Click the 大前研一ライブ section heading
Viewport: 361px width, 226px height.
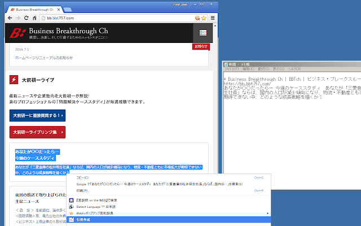[x=38, y=80]
